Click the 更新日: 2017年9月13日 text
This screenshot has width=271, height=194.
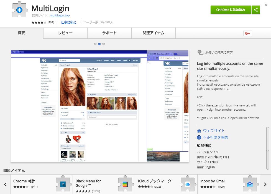pos(213,157)
